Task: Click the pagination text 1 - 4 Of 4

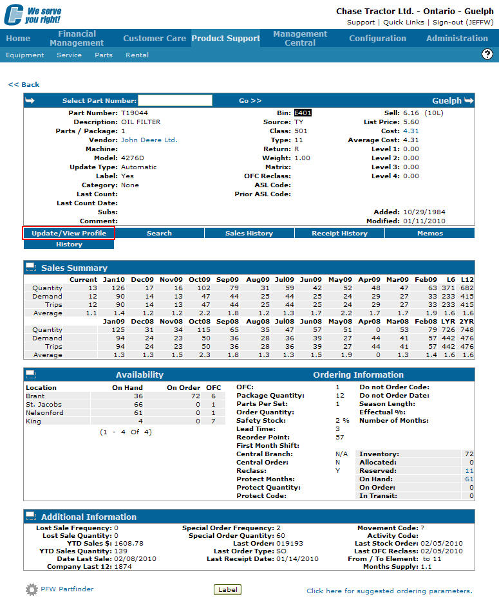Action: point(126,432)
